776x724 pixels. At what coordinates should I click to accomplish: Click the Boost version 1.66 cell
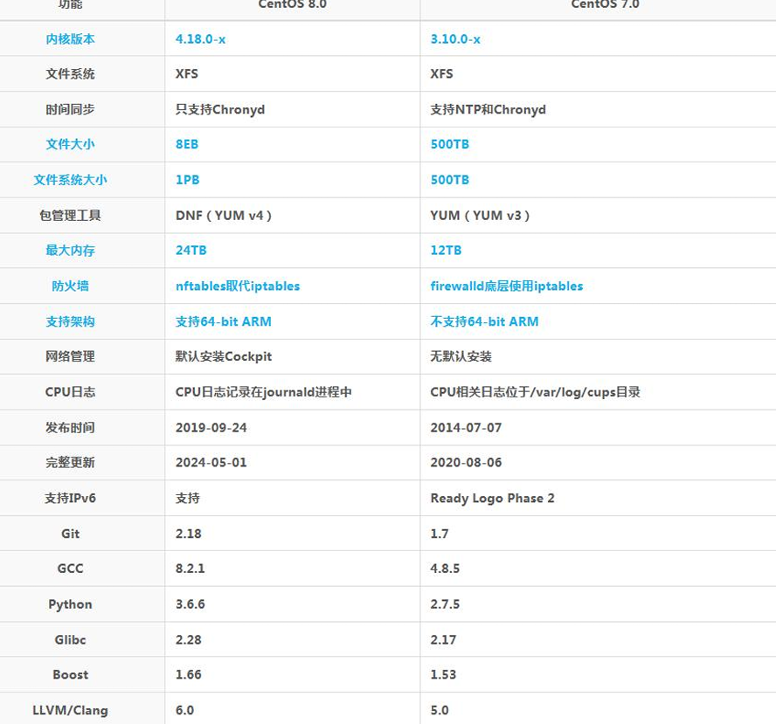[189, 674]
